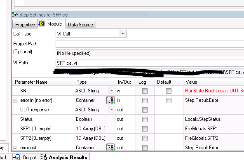Enable Log for Status parameter

145,119
